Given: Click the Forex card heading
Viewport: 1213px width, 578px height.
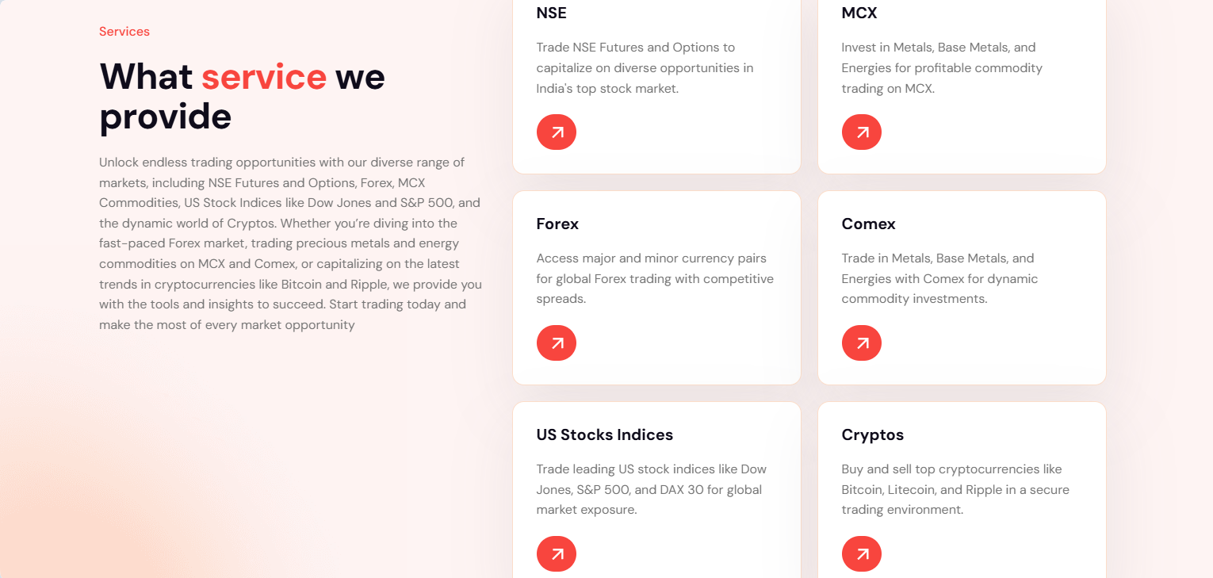Looking at the screenshot, I should click(x=557, y=224).
